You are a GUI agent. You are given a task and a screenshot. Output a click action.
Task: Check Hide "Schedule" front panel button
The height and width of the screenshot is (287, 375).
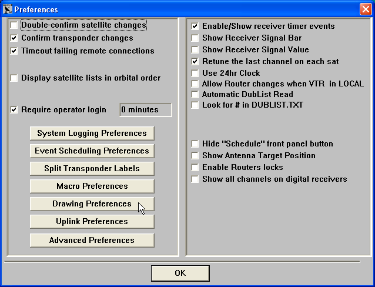click(195, 144)
